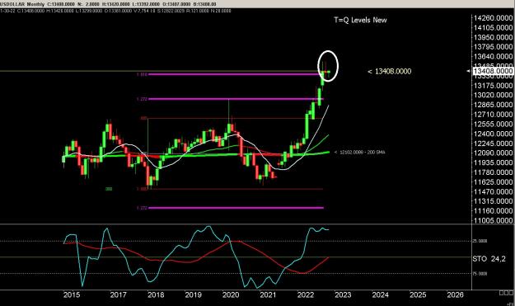Click the 12245.0000 price axis label
Viewport: 515px width, 306px height.
point(493,144)
